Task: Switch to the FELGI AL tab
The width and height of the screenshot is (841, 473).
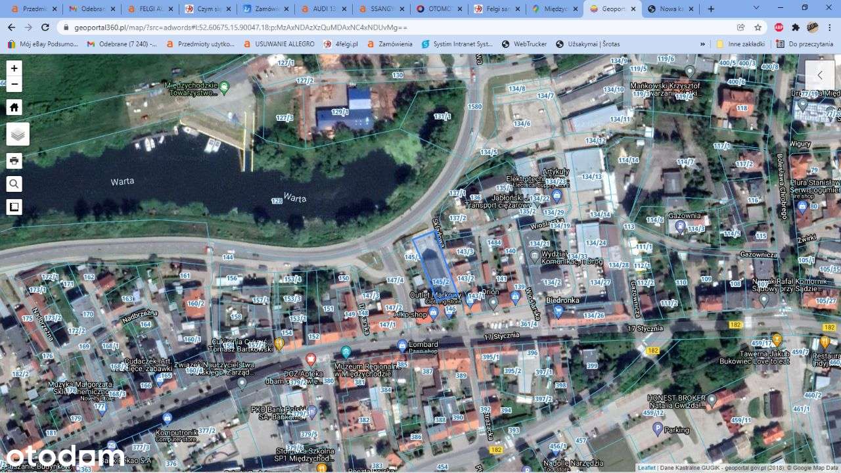Action: click(150, 9)
